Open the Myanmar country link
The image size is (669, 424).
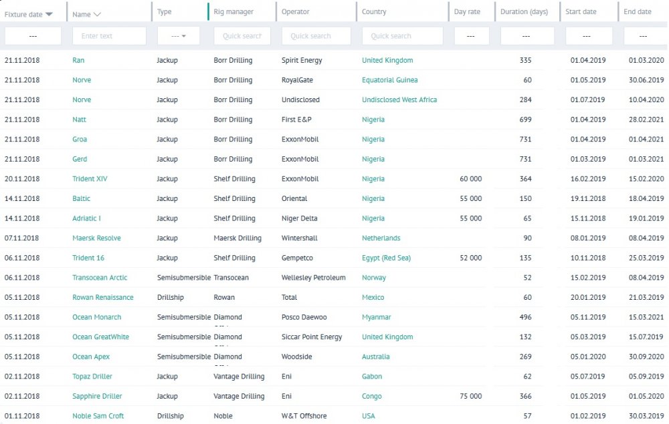pyautogui.click(x=376, y=317)
